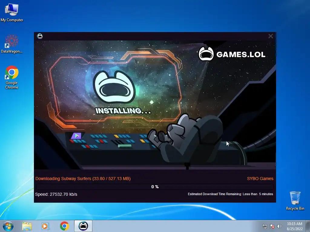This screenshot has height=232, width=310.
Task: Open Chrome from the taskbar
Action: [x=64, y=226]
